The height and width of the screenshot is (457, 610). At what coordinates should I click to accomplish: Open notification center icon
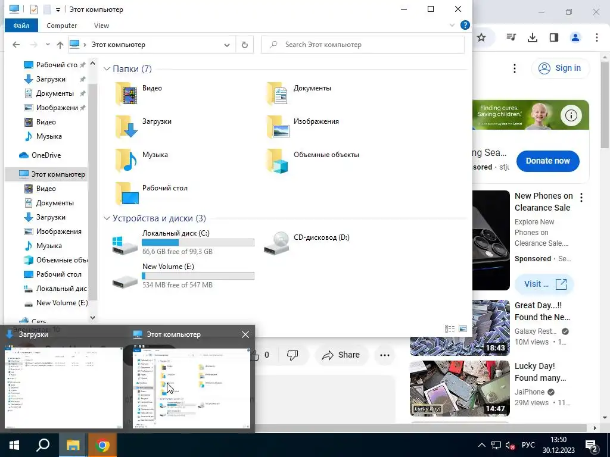(592, 445)
